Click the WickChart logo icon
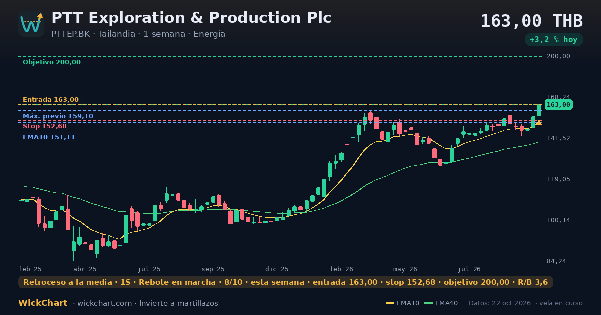The image size is (601, 315). pyautogui.click(x=31, y=24)
